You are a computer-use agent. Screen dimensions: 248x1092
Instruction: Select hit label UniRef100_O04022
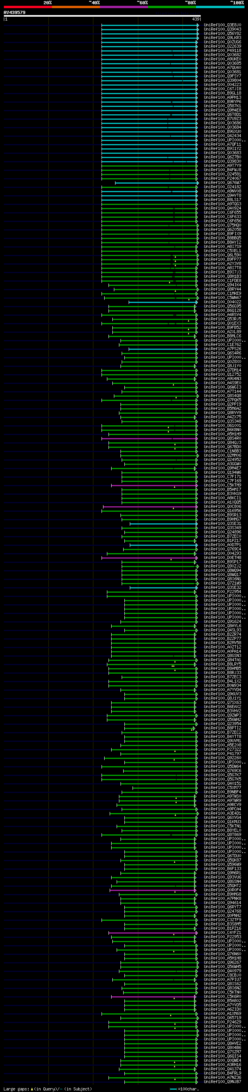222,302
